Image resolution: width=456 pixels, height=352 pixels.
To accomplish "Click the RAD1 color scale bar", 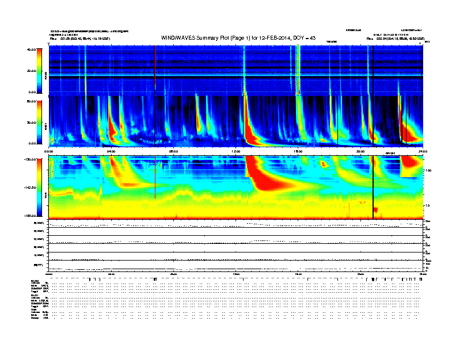I will tap(39, 122).
